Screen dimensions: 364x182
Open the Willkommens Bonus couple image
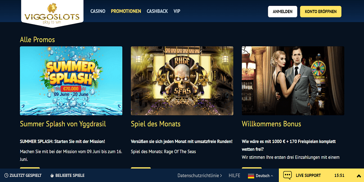(293, 81)
